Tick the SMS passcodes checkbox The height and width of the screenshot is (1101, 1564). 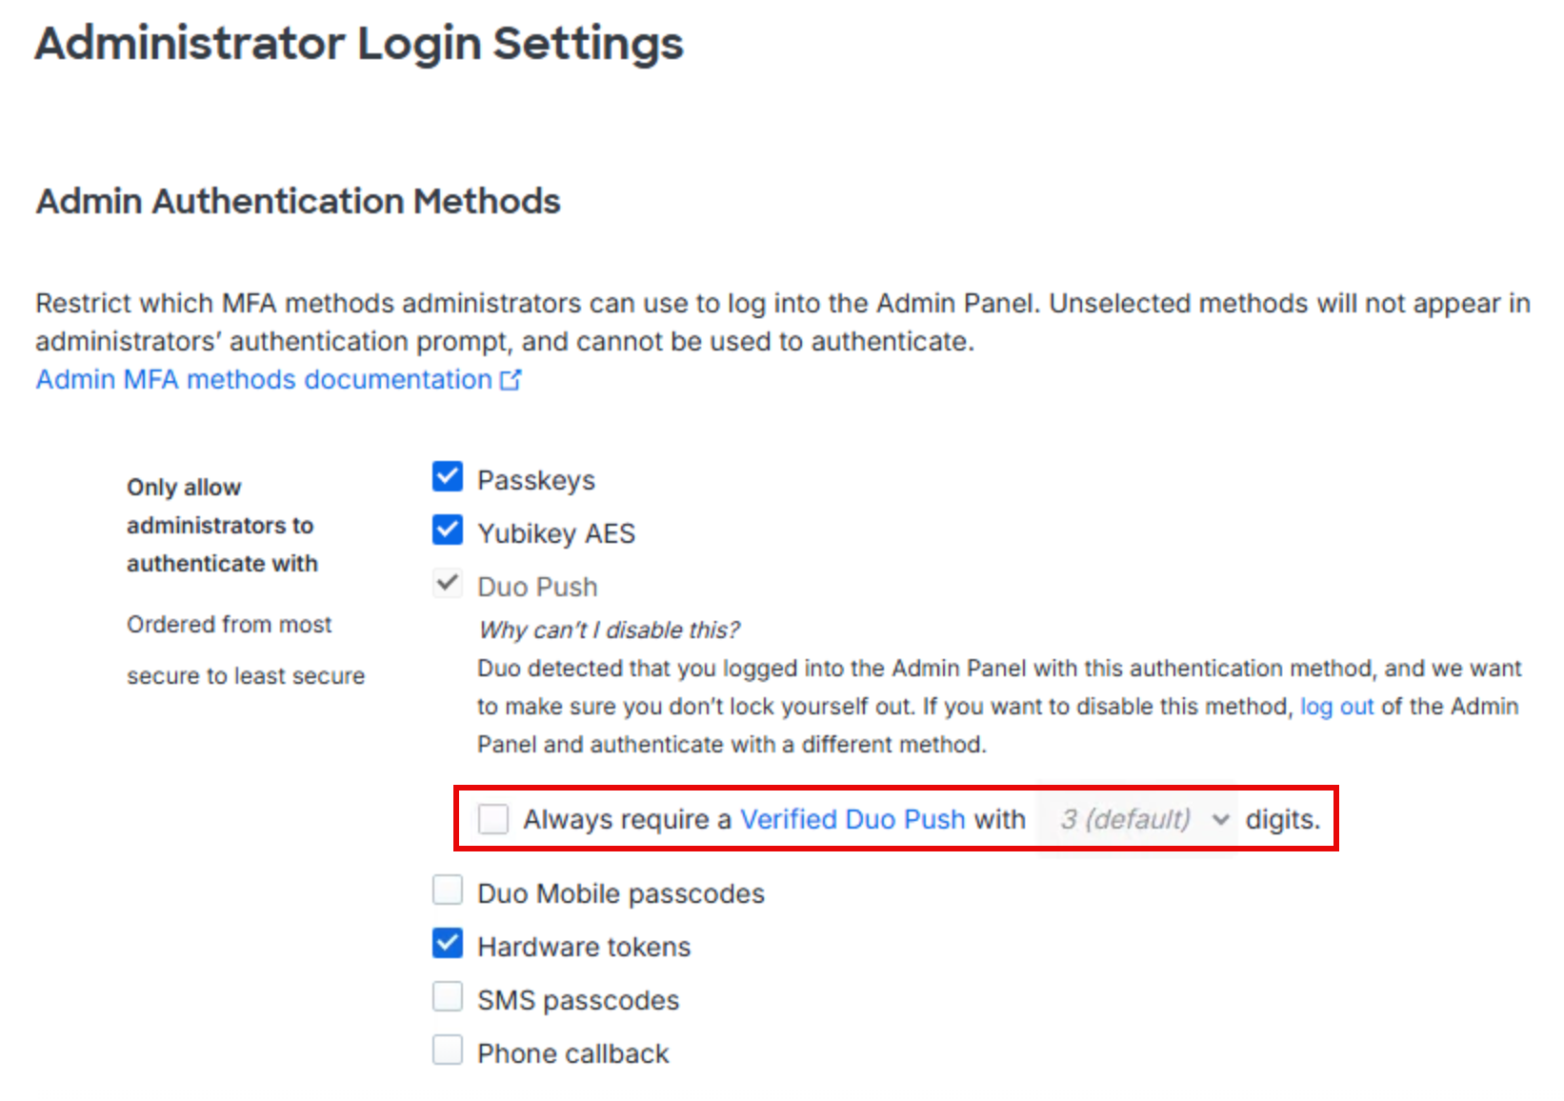(448, 997)
